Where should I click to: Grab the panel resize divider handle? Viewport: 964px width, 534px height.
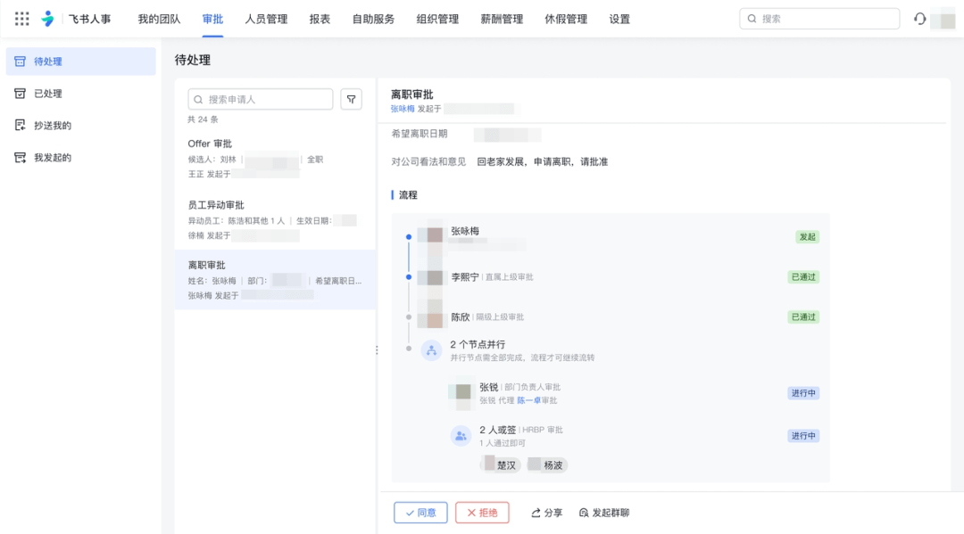tap(377, 350)
